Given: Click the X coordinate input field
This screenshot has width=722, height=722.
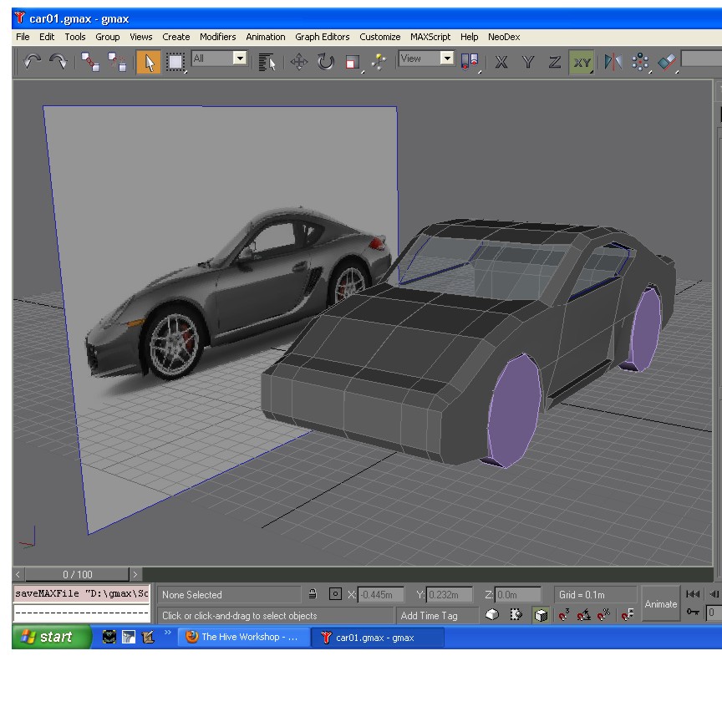Looking at the screenshot, I should pos(381,594).
